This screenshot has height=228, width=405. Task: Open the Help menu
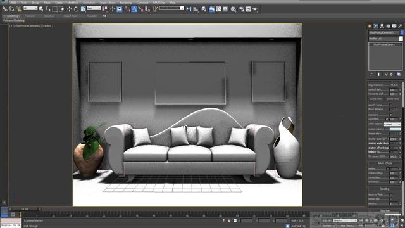173,3
